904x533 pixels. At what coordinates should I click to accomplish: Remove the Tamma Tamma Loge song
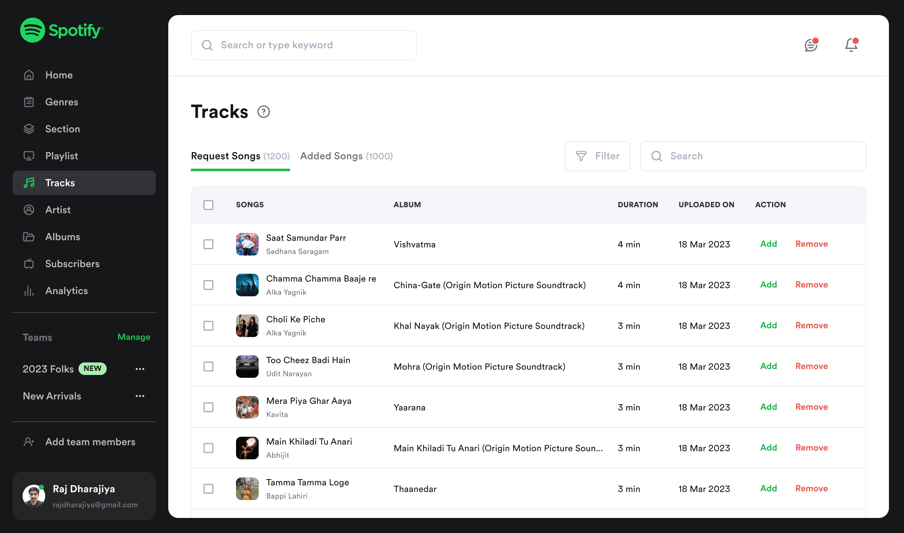click(812, 488)
